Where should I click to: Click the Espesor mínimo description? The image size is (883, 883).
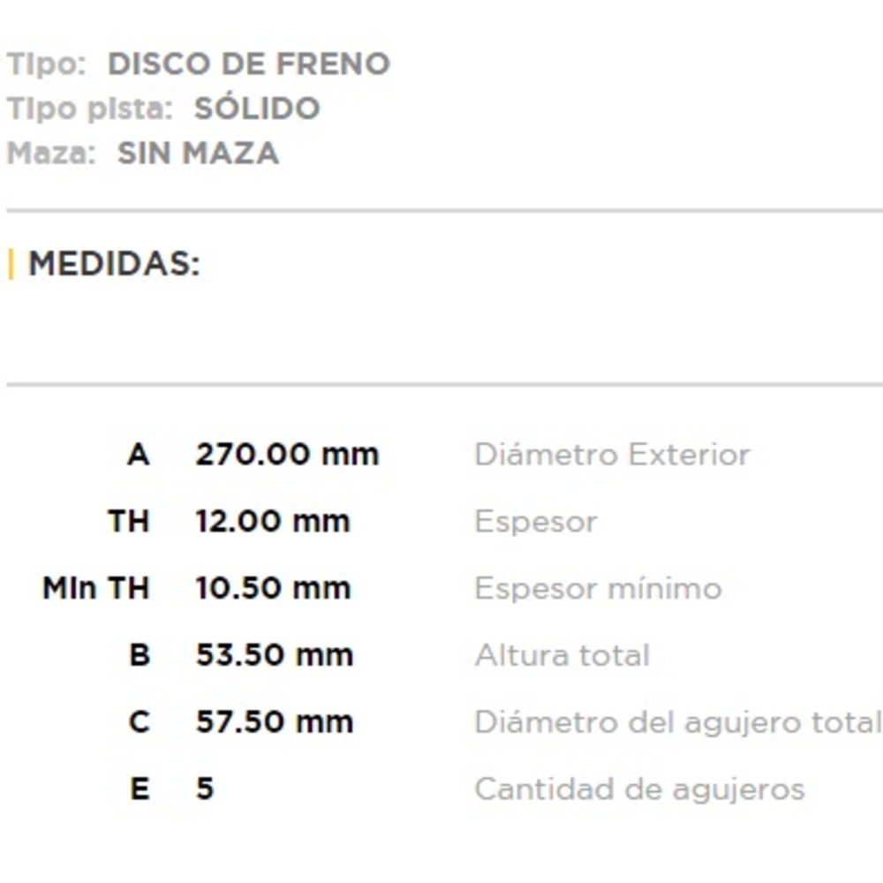(x=598, y=588)
